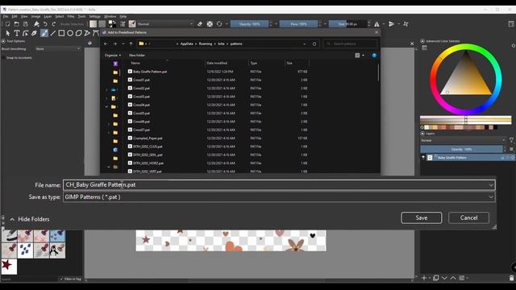Click the Save button
516x290 pixels.
point(421,217)
